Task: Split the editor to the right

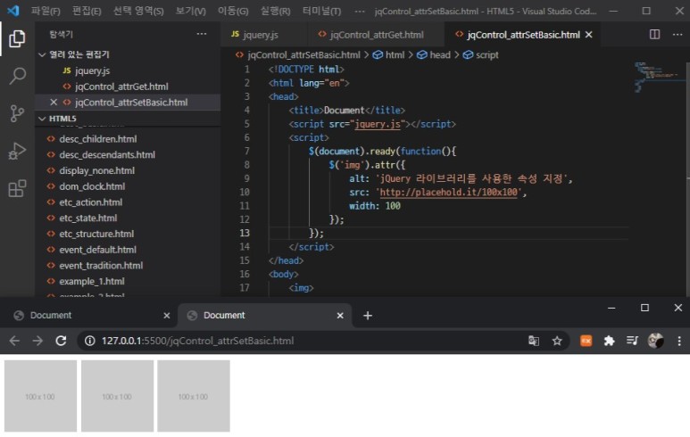Action: pos(654,34)
